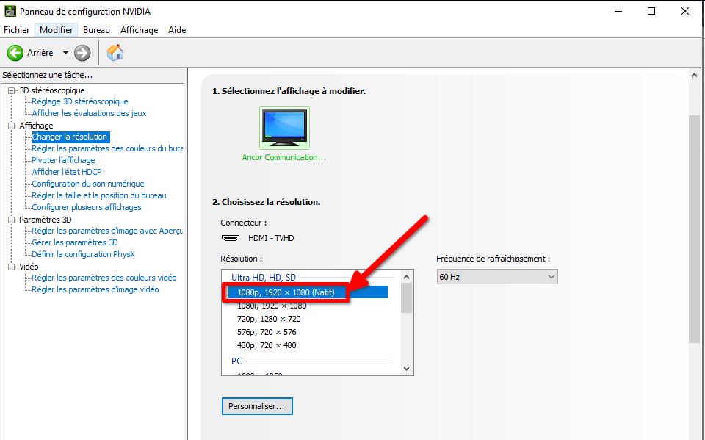Collapse the Affichage tree node
This screenshot has width=705, height=440.
11,126
